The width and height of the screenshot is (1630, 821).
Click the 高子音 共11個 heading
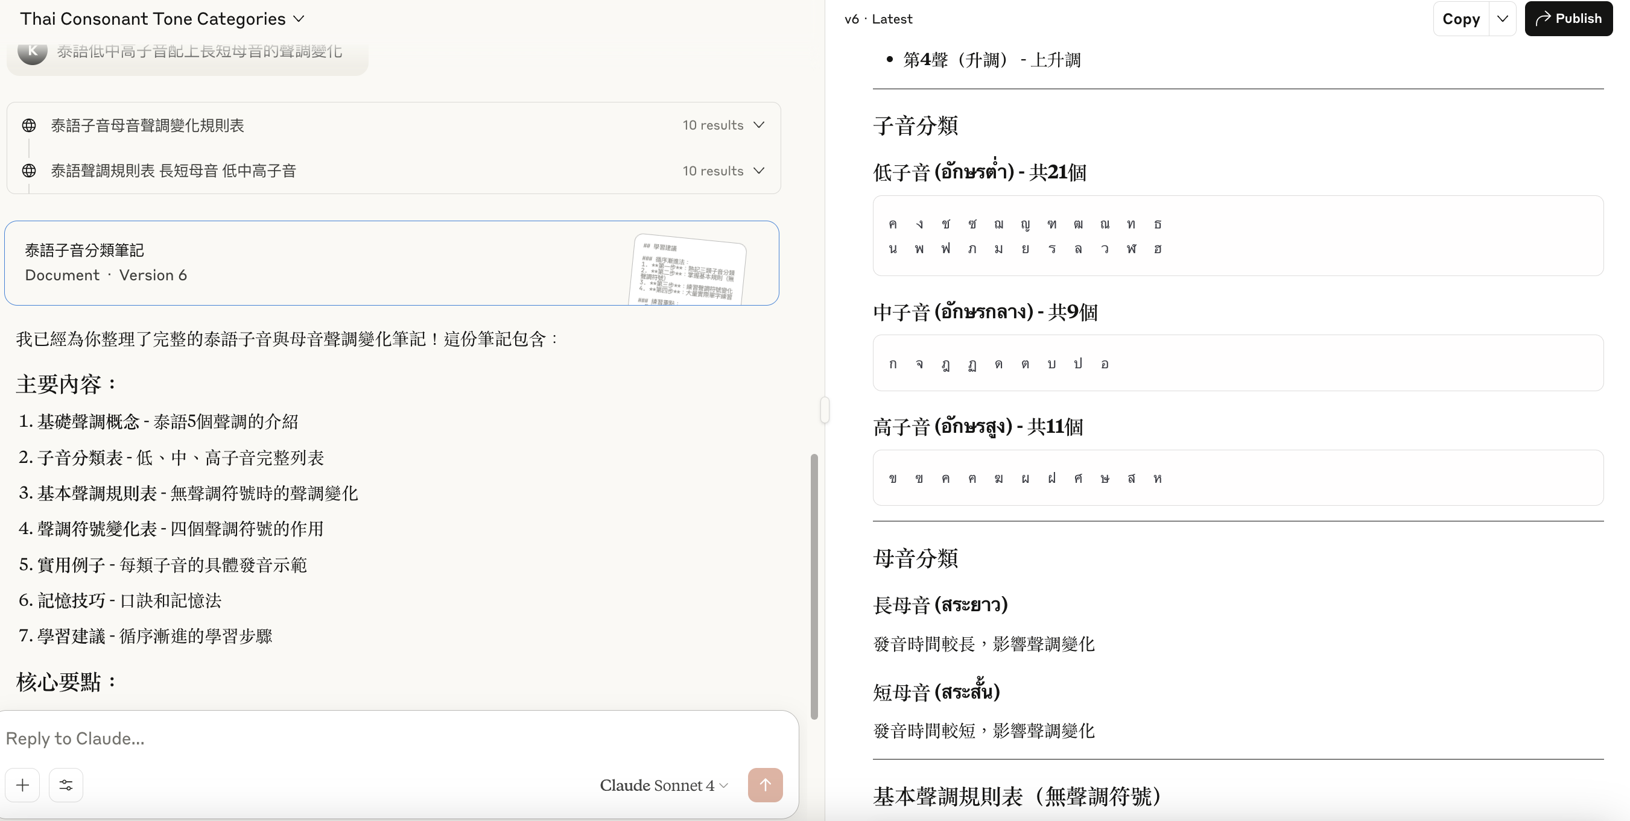point(978,426)
